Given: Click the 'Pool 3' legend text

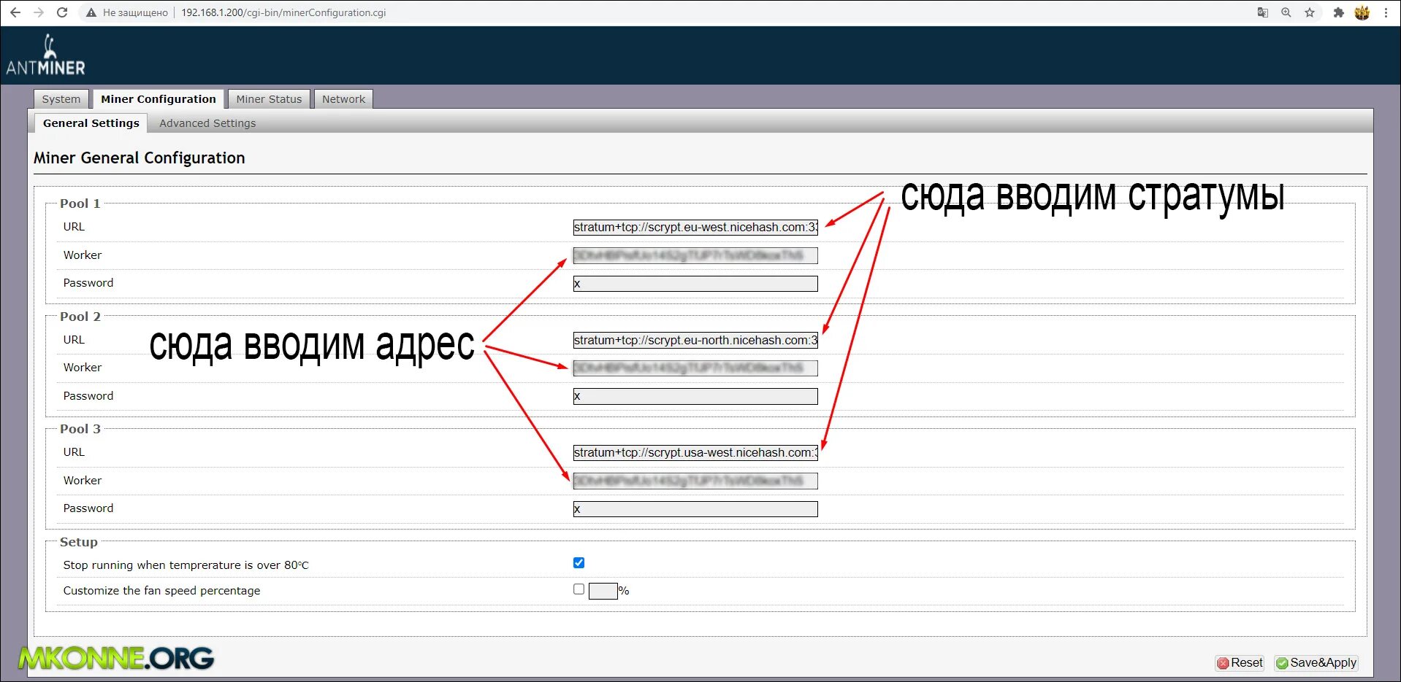Looking at the screenshot, I should click(80, 429).
